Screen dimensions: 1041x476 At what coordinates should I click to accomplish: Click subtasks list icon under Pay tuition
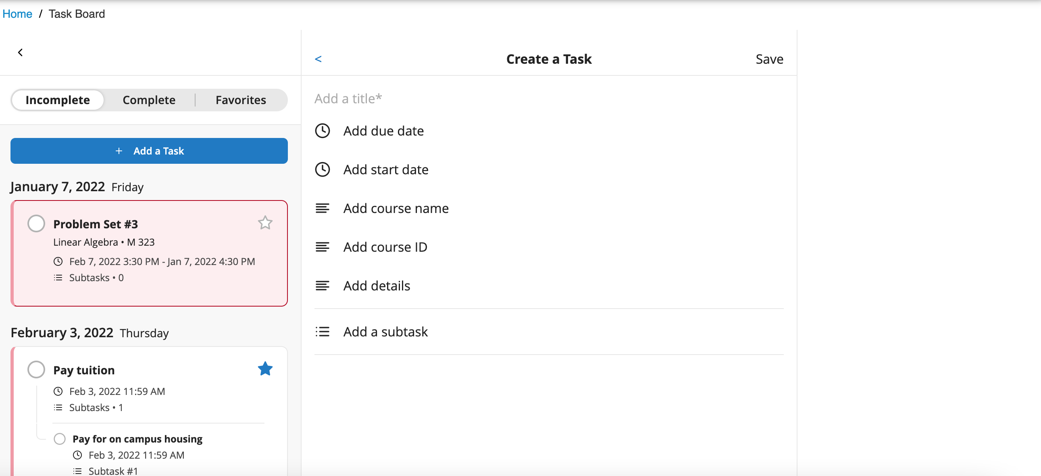58,407
